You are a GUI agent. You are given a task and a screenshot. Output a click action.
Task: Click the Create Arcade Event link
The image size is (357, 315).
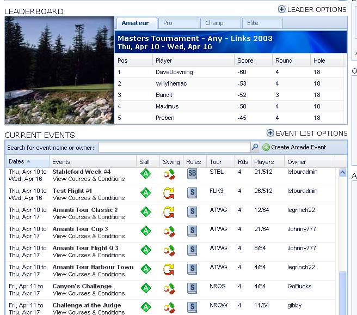[x=299, y=147]
